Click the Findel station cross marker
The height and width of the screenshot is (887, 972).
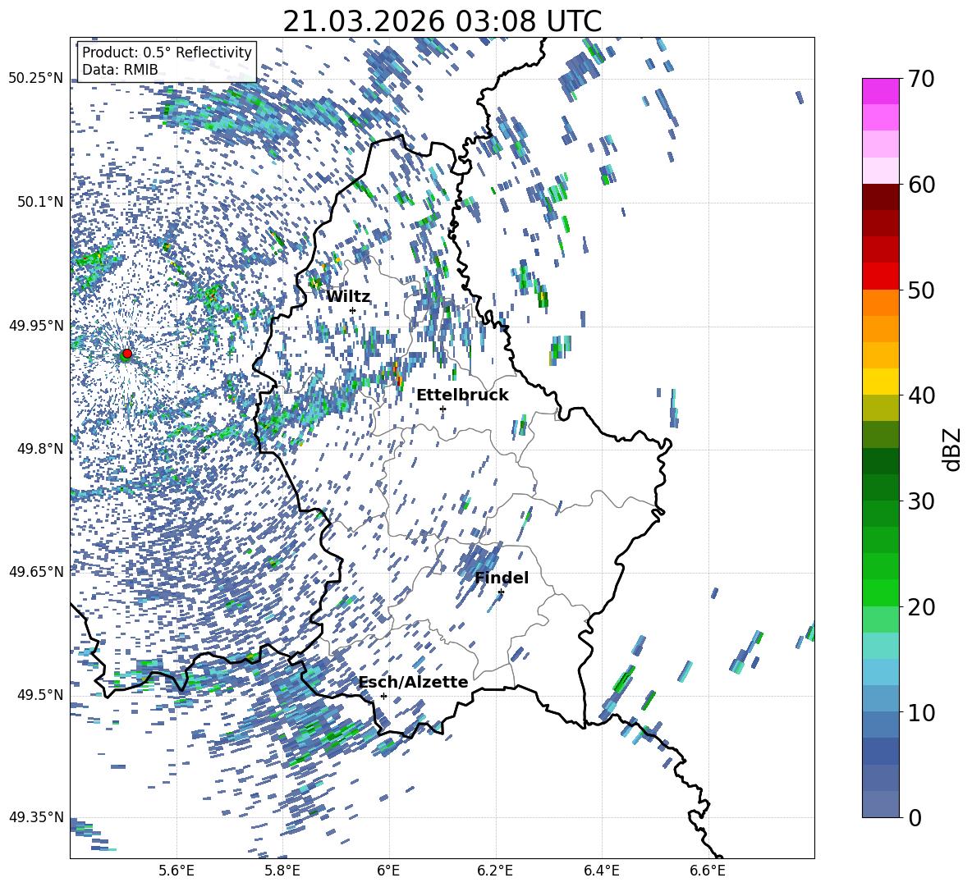coord(501,592)
